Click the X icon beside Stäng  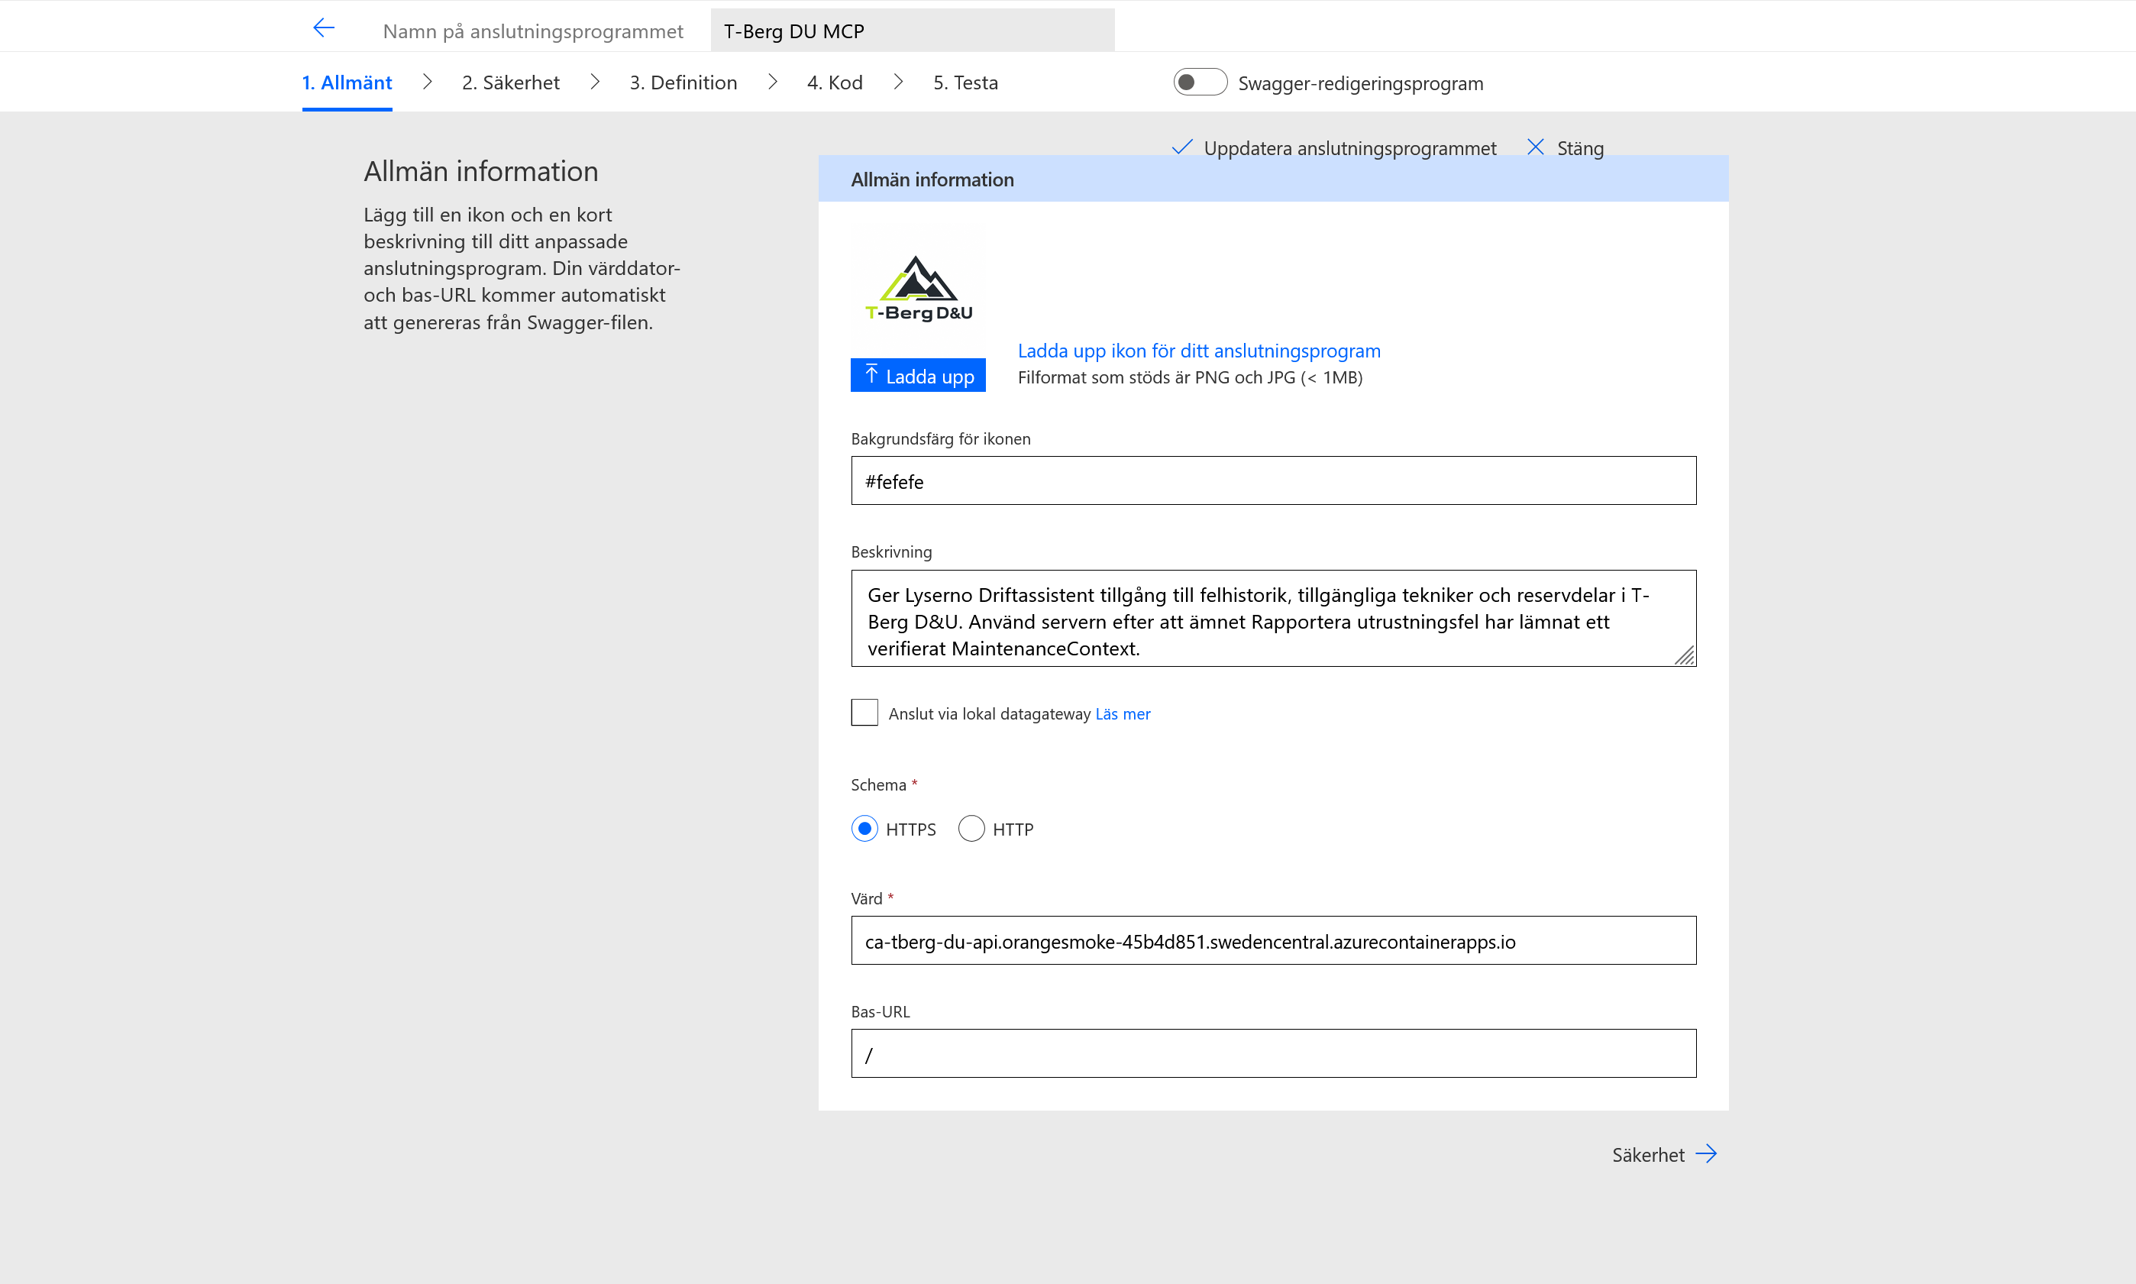point(1535,147)
